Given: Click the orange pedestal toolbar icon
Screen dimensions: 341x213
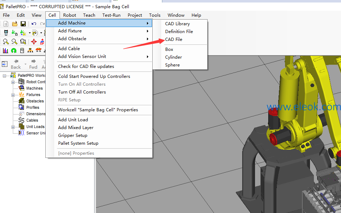Looking at the screenshot, I should [x=30, y=50].
